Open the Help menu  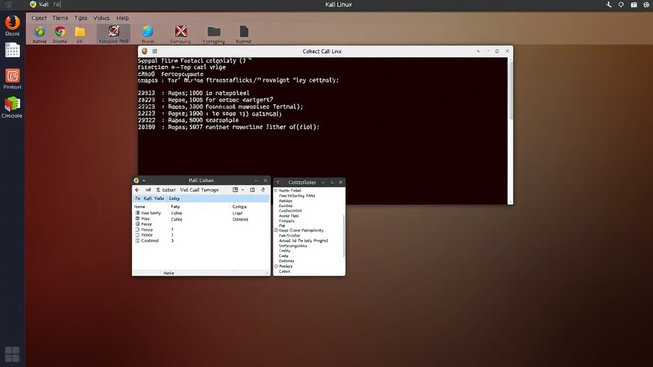click(122, 18)
